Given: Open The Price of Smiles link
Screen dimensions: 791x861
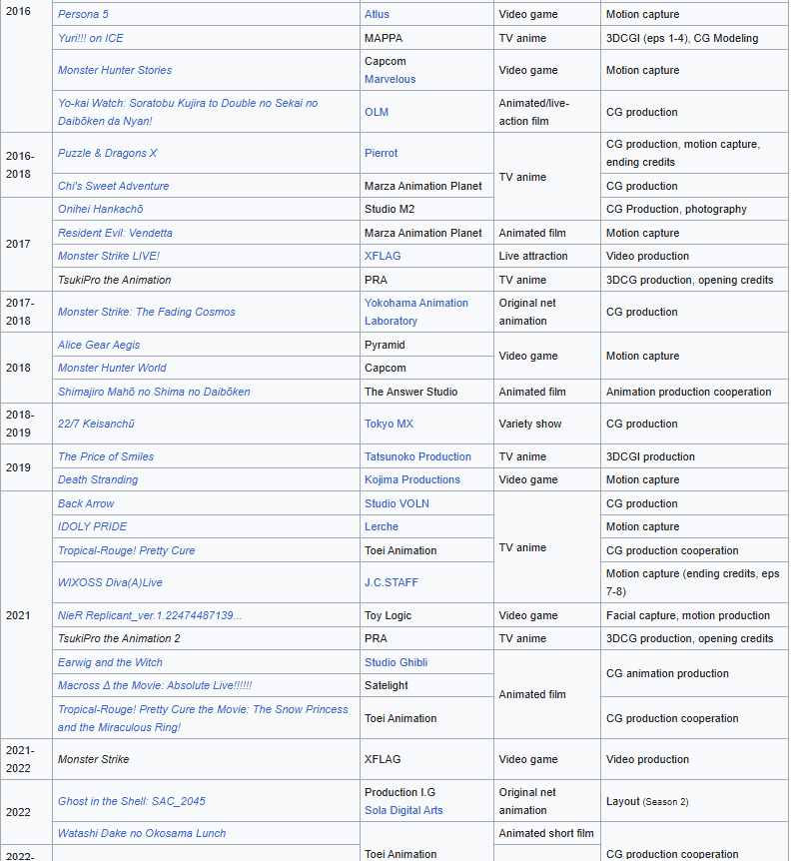Looking at the screenshot, I should point(106,456).
